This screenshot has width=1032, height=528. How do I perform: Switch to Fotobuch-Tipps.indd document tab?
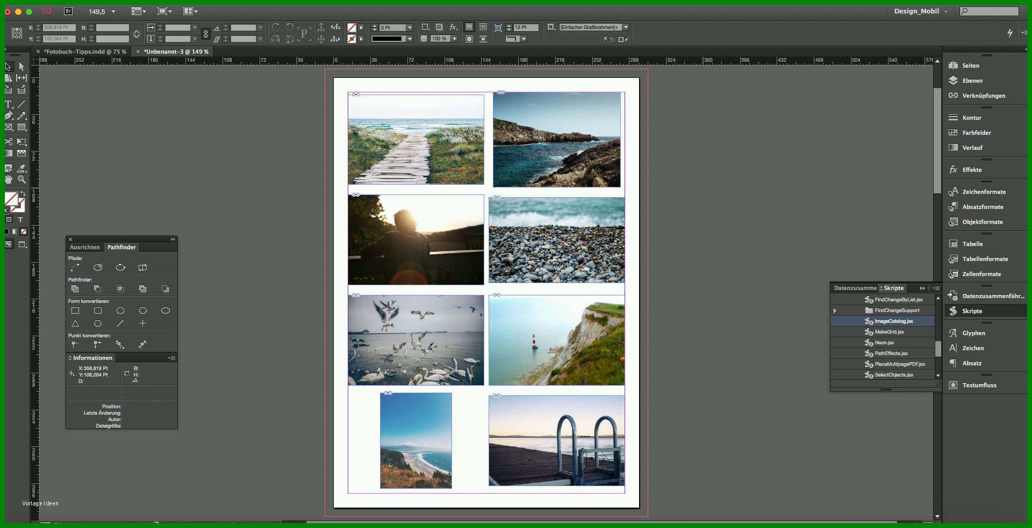[85, 52]
